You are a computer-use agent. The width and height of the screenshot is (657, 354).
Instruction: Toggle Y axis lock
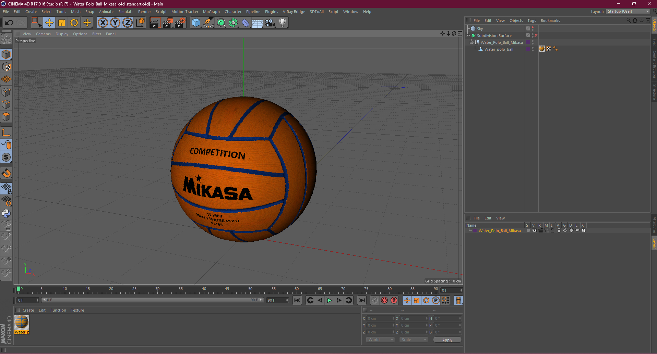coord(115,23)
